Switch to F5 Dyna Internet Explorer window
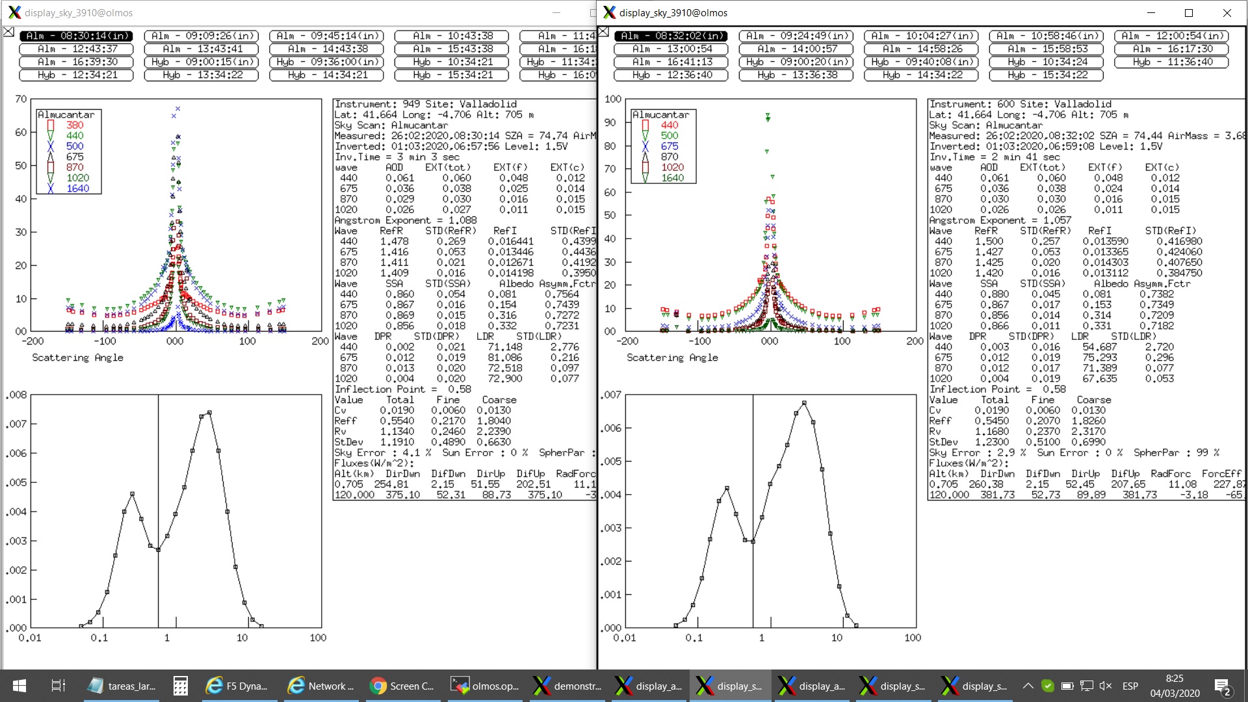 click(x=237, y=686)
